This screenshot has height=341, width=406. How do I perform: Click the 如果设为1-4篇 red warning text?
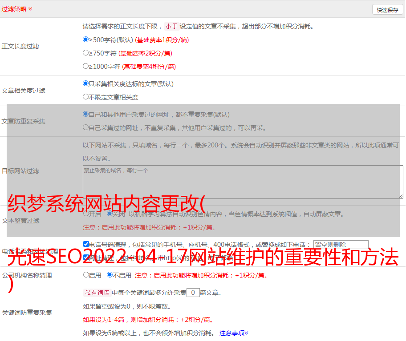(148, 320)
